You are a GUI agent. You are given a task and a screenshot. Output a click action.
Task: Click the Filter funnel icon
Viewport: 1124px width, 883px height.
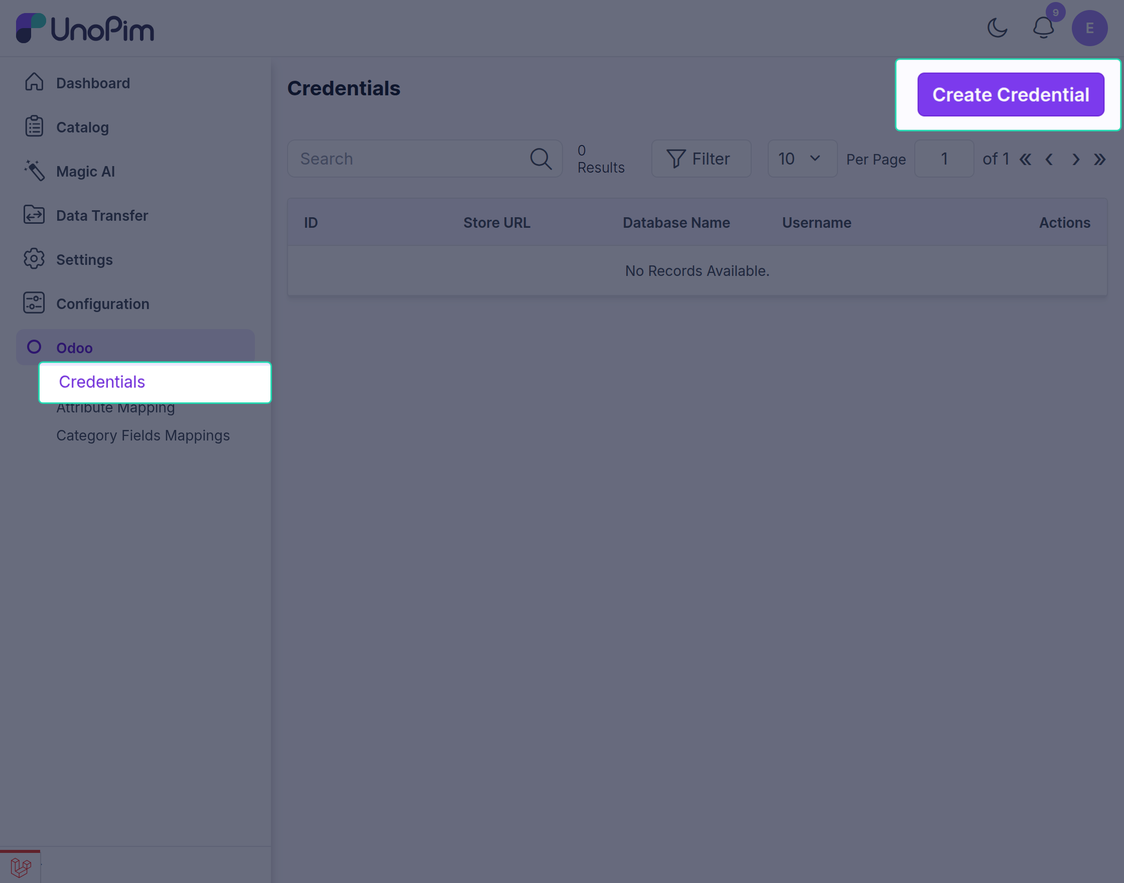676,159
